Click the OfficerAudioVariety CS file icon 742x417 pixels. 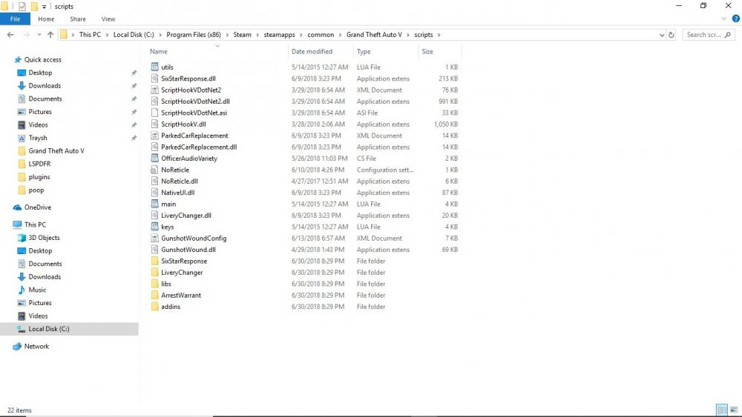click(154, 159)
